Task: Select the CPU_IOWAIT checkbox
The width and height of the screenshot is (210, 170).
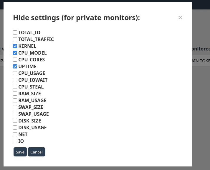Action: 15,80
